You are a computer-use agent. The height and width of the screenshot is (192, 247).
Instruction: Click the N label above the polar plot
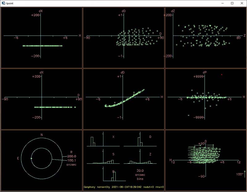(x=42, y=135)
